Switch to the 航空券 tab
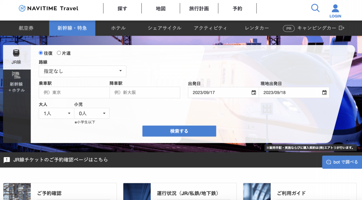The width and height of the screenshot is (362, 200). point(26,28)
